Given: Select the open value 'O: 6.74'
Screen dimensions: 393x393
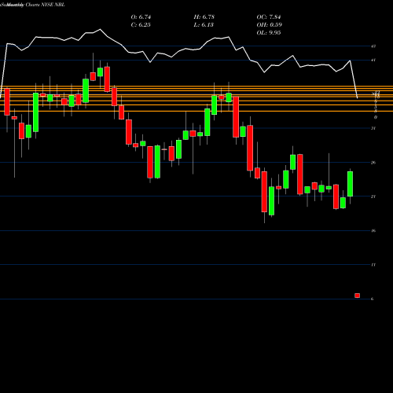Looking at the screenshot, I should 141,17.
